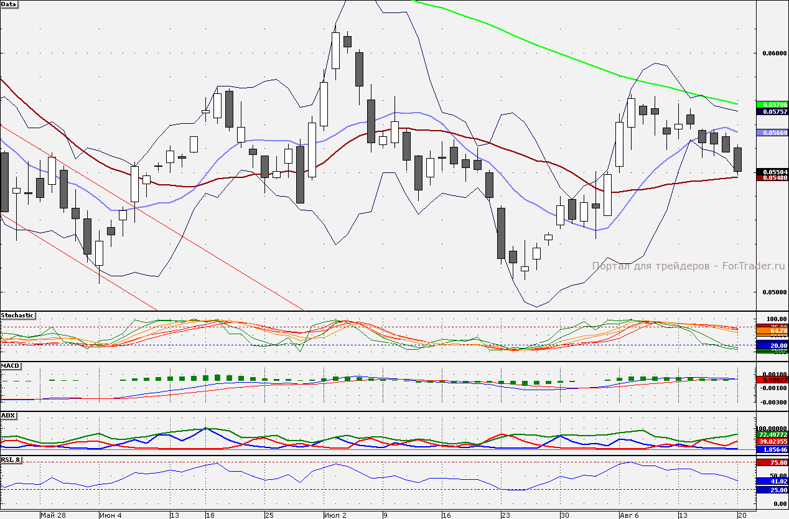Viewport: 789px width, 519px height.
Task: Click the 20 date label at axis end
Action: click(x=742, y=515)
